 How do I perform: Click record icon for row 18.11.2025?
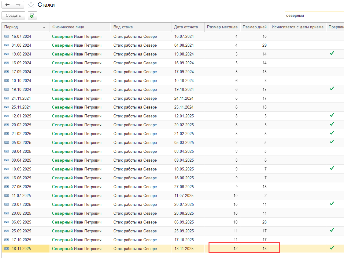click(x=7, y=249)
